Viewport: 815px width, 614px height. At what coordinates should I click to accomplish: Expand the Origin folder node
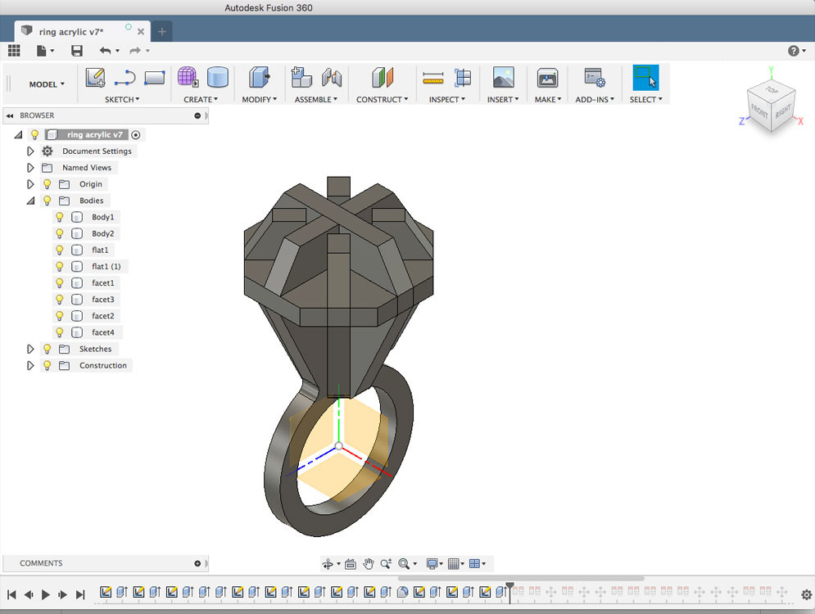tap(30, 184)
